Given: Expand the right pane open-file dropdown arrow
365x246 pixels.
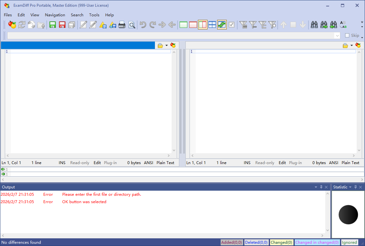Looking at the screenshot, I should pos(352,45).
